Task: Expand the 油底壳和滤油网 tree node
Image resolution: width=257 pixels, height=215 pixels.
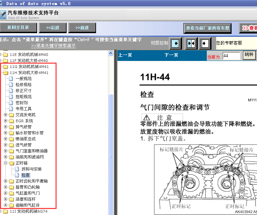Action: (5, 157)
